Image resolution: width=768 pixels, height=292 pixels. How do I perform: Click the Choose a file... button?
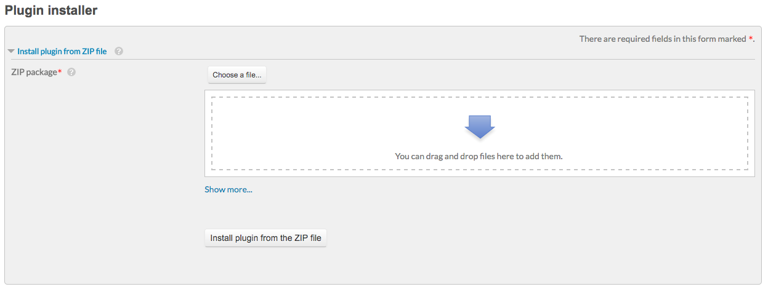pyautogui.click(x=237, y=75)
